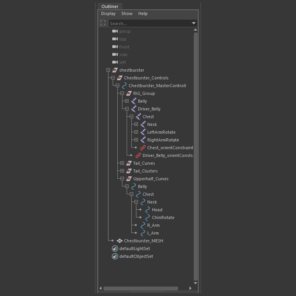Image resolution: width=296 pixels, height=296 pixels.
Task: Select the defaultObjectSet item
Action: (136, 256)
